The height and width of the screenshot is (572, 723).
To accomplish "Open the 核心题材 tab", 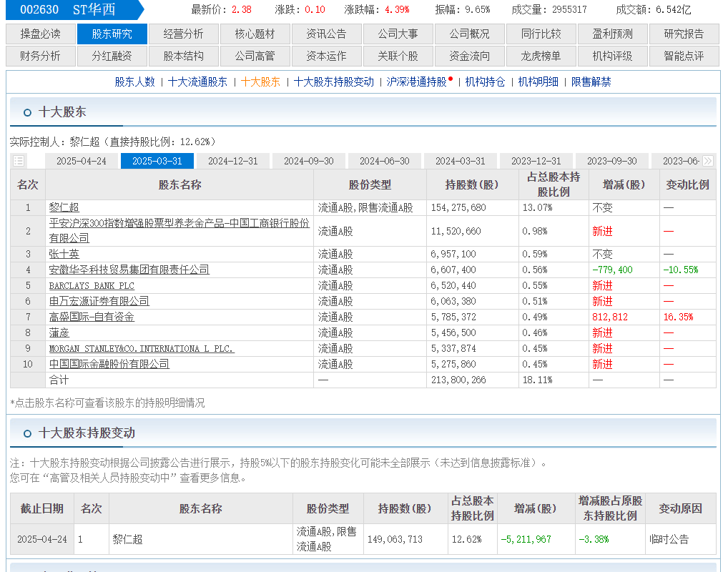I will point(255,34).
